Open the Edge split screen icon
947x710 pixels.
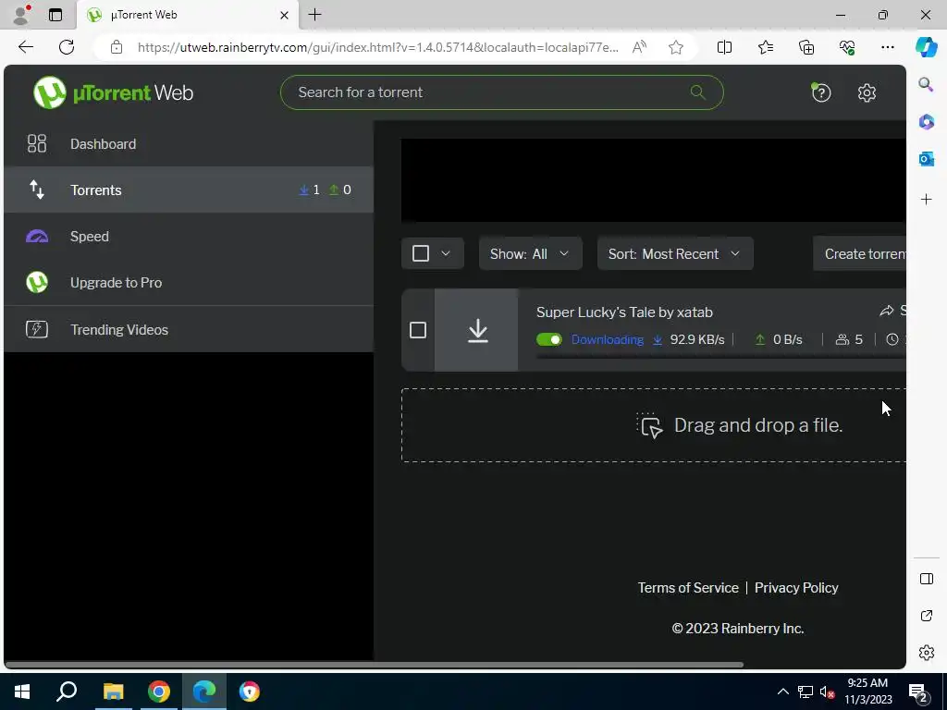coord(724,47)
